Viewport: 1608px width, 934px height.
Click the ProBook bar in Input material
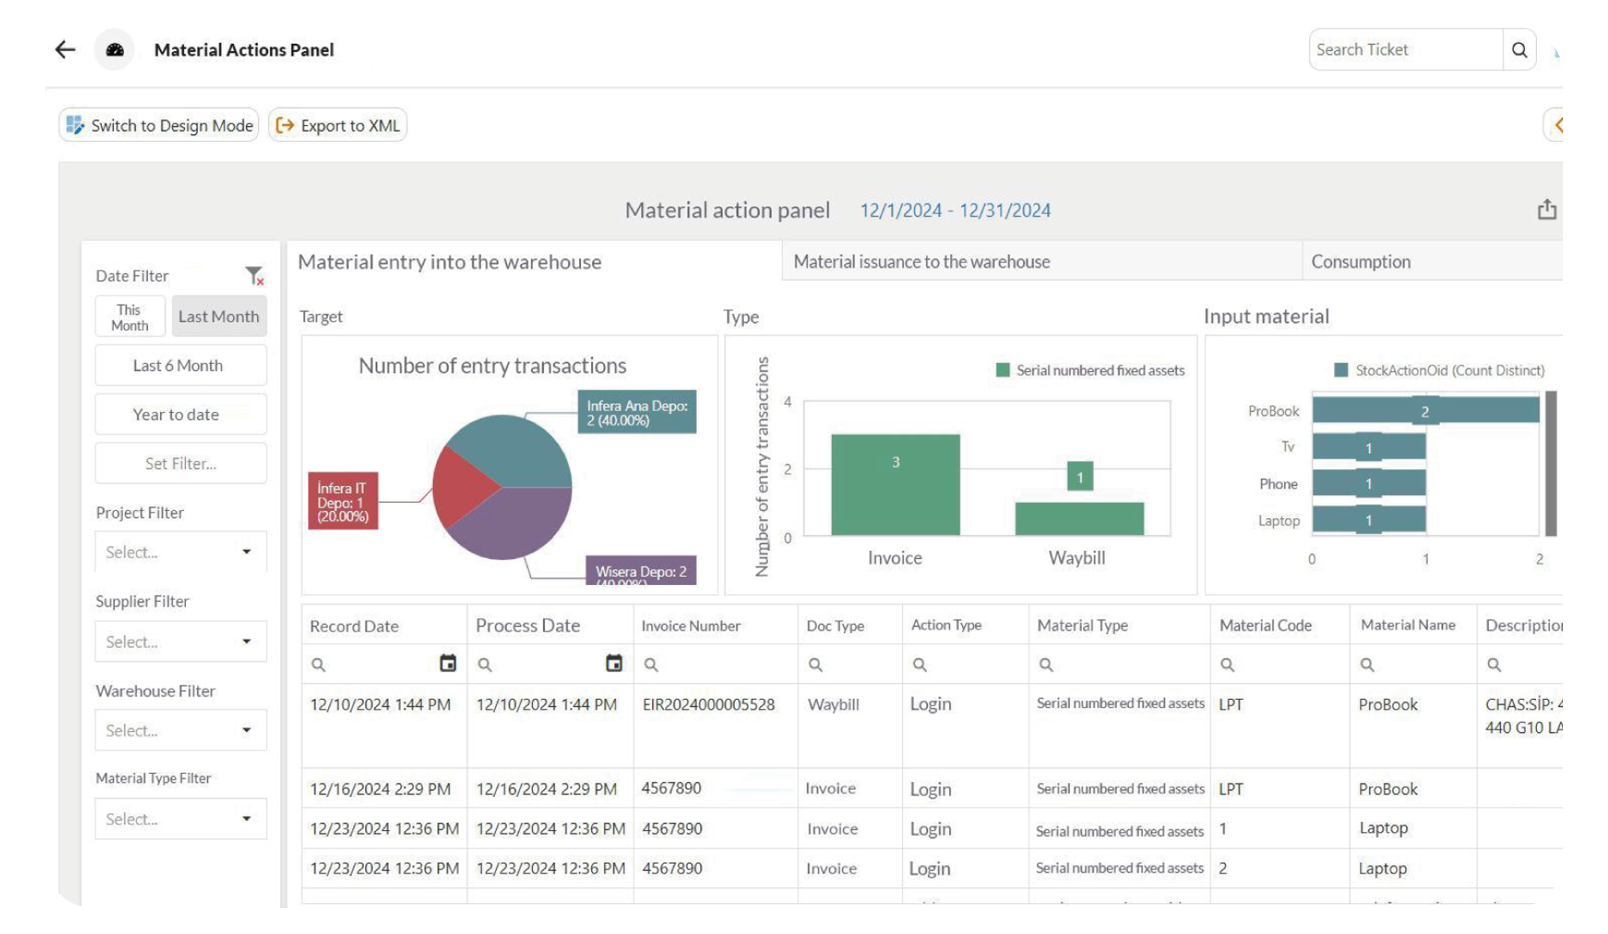point(1425,410)
